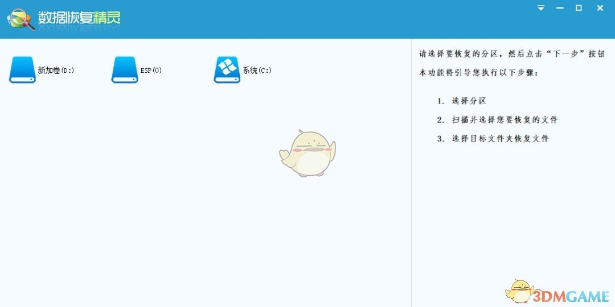The width and height of the screenshot is (615, 307).
Task: Click the ESP(0) label text
Action: coord(151,70)
